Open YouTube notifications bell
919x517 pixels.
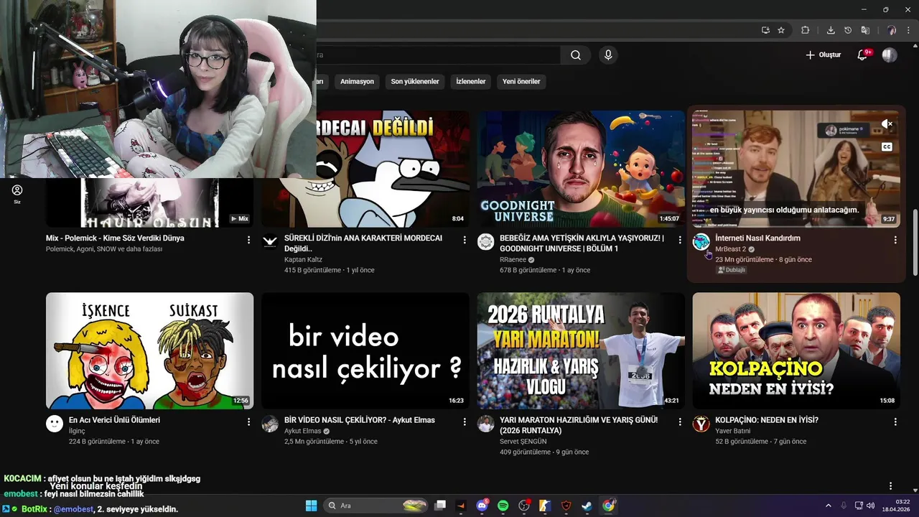[862, 55]
